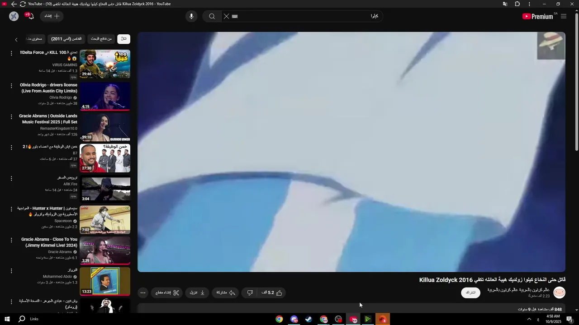
Task: Open options menu for Olivia Rodrigo video
Action: pyautogui.click(x=11, y=85)
